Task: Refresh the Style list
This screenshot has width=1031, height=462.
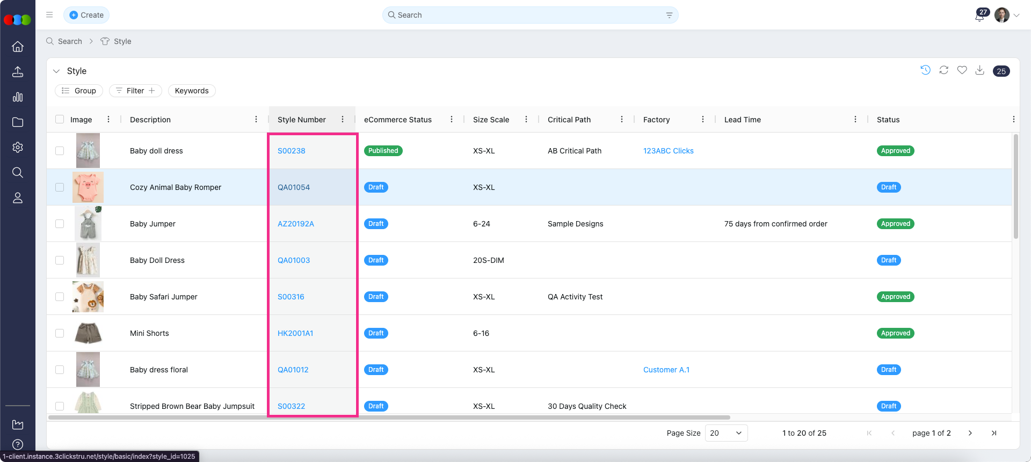Action: (943, 70)
